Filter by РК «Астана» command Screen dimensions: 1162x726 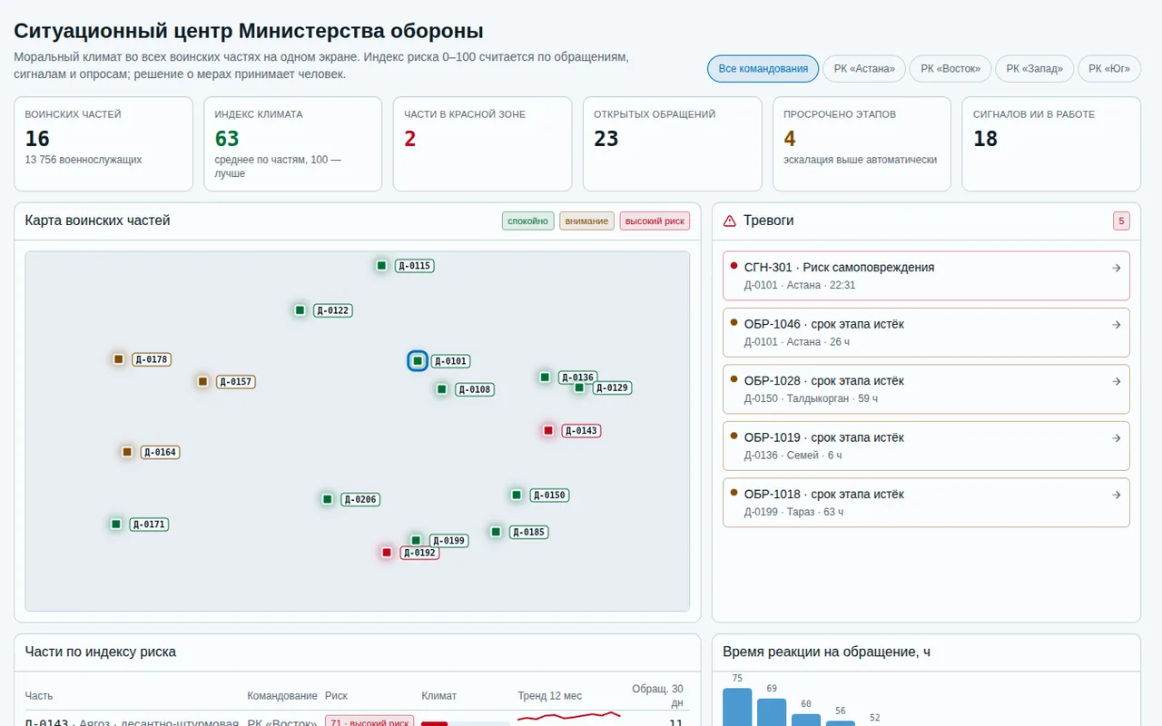point(864,69)
